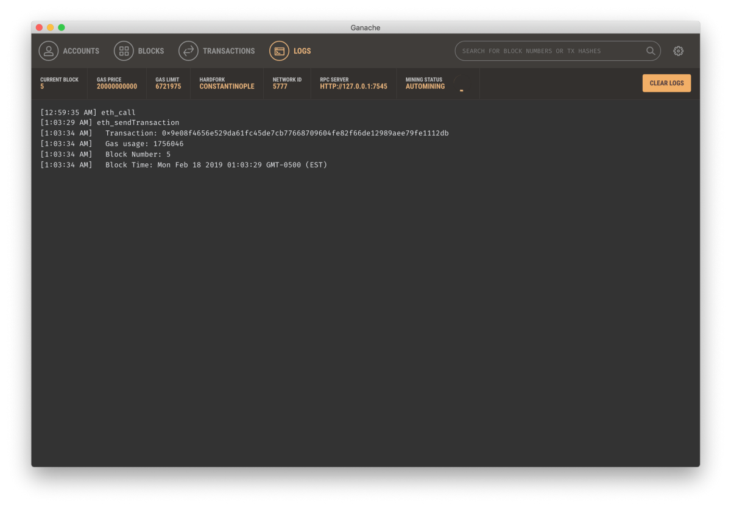The width and height of the screenshot is (731, 508).
Task: Click the Gas Limit value 6721975
Action: point(168,86)
